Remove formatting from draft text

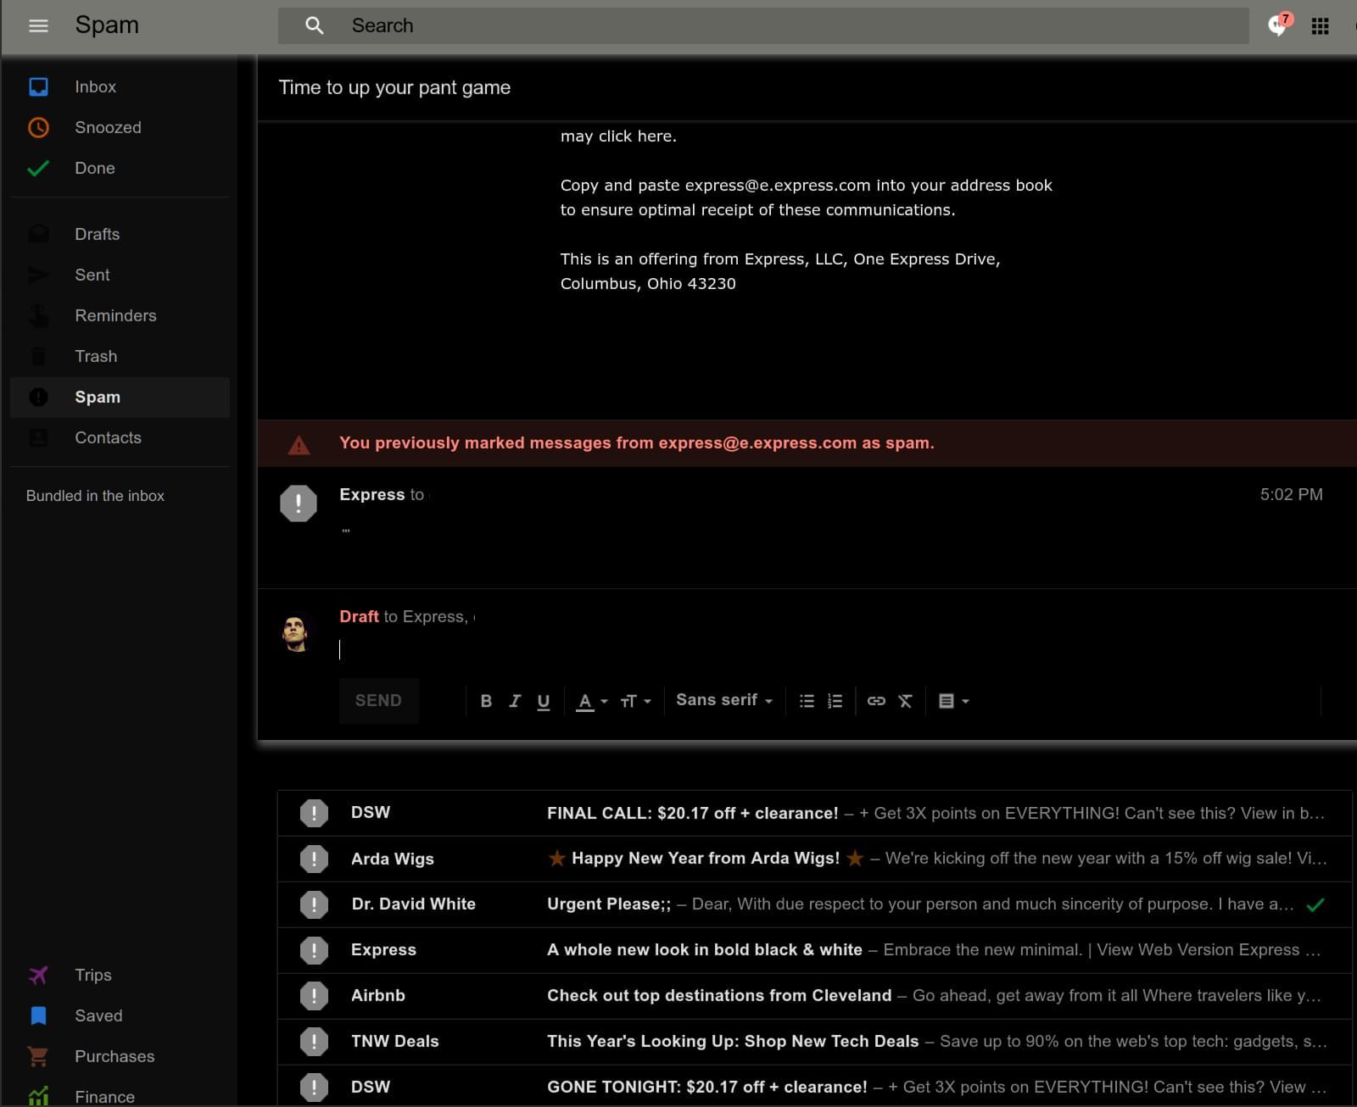pyautogui.click(x=905, y=701)
